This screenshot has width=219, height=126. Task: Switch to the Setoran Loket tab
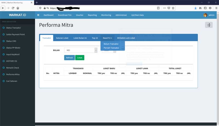[x=62, y=38]
